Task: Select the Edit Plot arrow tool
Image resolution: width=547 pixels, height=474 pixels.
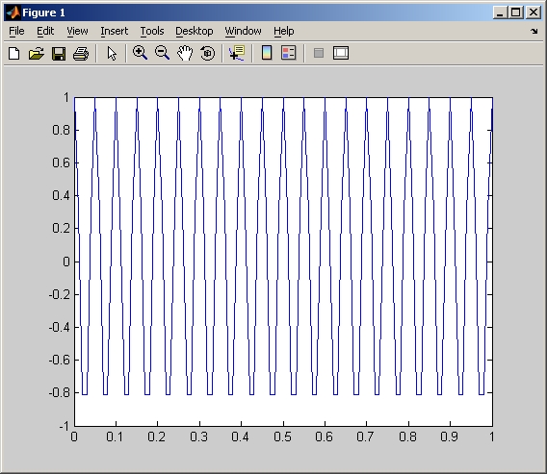Action: coord(112,54)
